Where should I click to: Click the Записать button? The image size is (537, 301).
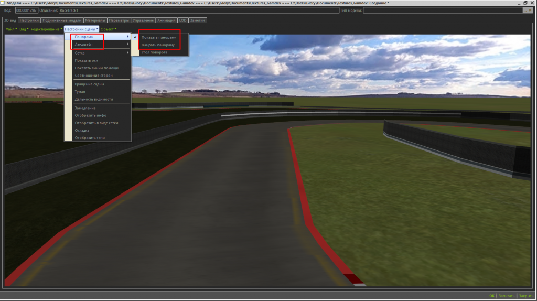click(507, 296)
